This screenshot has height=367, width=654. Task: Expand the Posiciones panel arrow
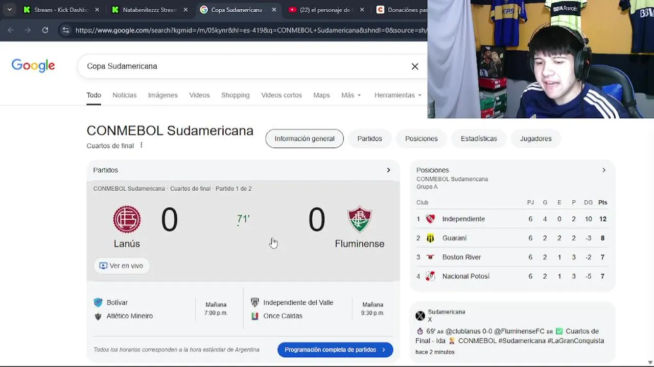[604, 170]
